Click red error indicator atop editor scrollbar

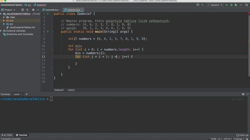pyautogui.click(x=249, y=13)
